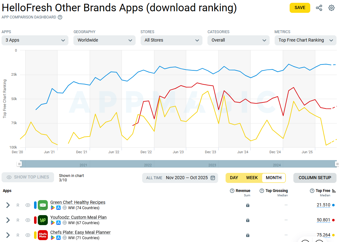Hide Youfoodz line using eye icon
This screenshot has width=339, height=242.
[x=28, y=220]
